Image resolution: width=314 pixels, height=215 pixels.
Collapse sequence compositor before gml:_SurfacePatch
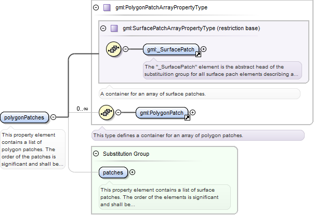pos(126,49)
